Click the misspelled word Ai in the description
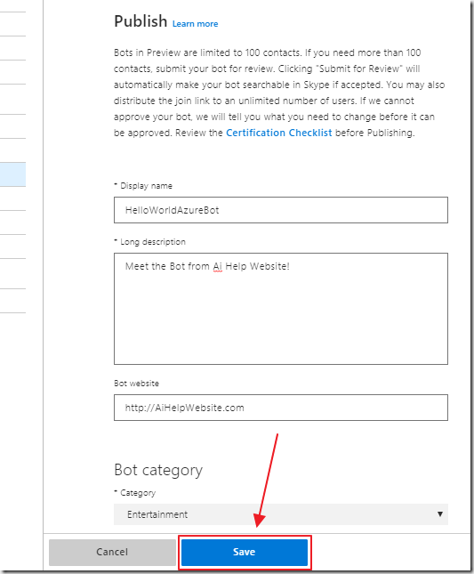The height and width of the screenshot is (574, 474). point(218,266)
